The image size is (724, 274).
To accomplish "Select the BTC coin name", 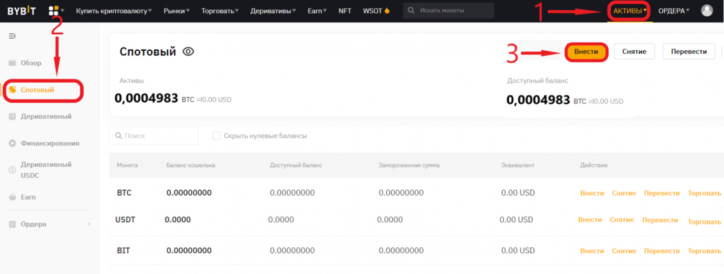I will point(124,193).
